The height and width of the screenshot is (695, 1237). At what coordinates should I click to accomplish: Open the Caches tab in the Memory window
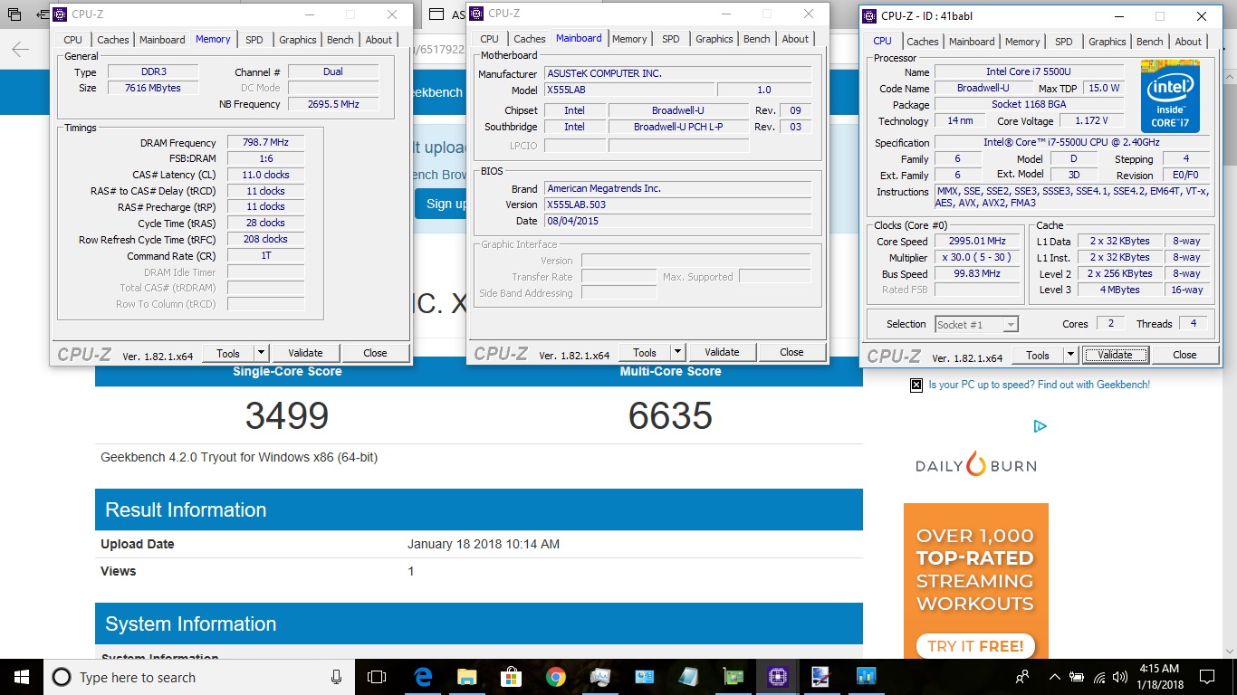113,40
